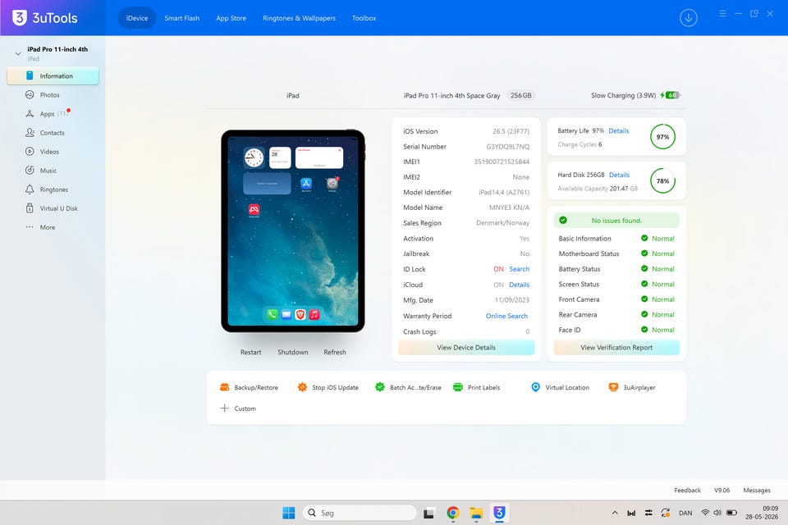This screenshot has height=525, width=788.
Task: Click the Windows Start button
Action: (x=288, y=513)
